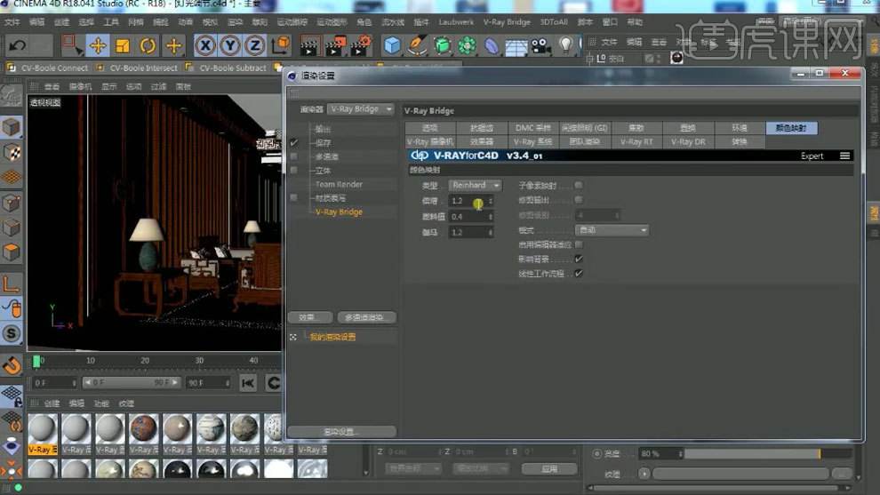Image resolution: width=880 pixels, height=495 pixels.
Task: Toggle the Z axis lock
Action: (x=255, y=45)
